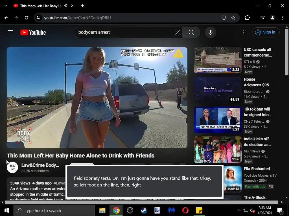The width and height of the screenshot is (289, 216).
Task: Open the Chrome profile icon
Action: point(273,18)
